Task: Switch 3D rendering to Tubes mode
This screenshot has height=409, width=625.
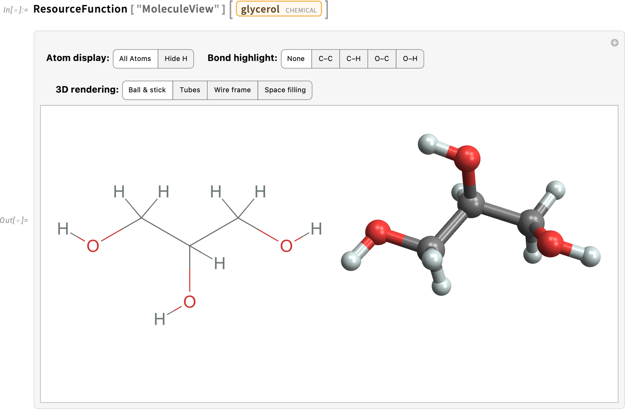Action: click(190, 90)
